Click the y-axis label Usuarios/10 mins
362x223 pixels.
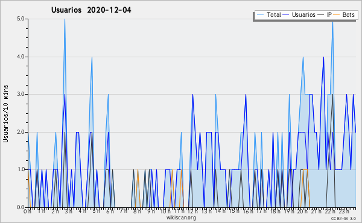click(5, 114)
